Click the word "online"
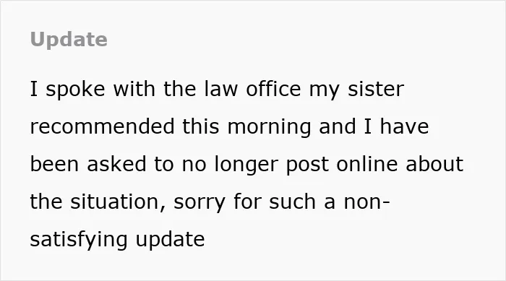The height and width of the screenshot is (281, 506). pos(367,164)
